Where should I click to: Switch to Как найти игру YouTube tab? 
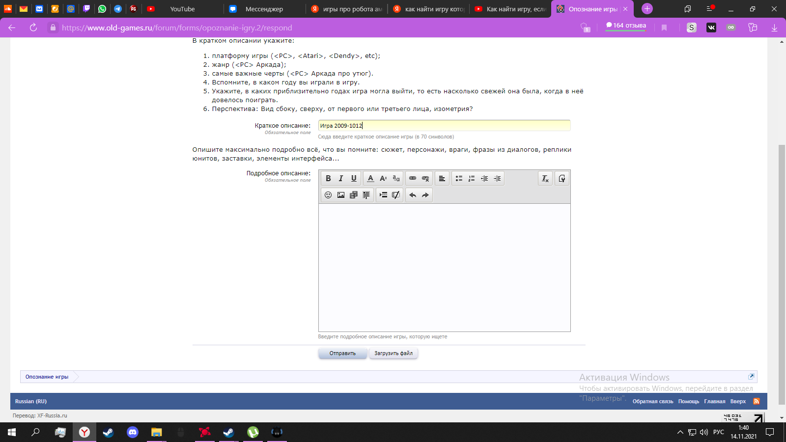[x=510, y=9]
